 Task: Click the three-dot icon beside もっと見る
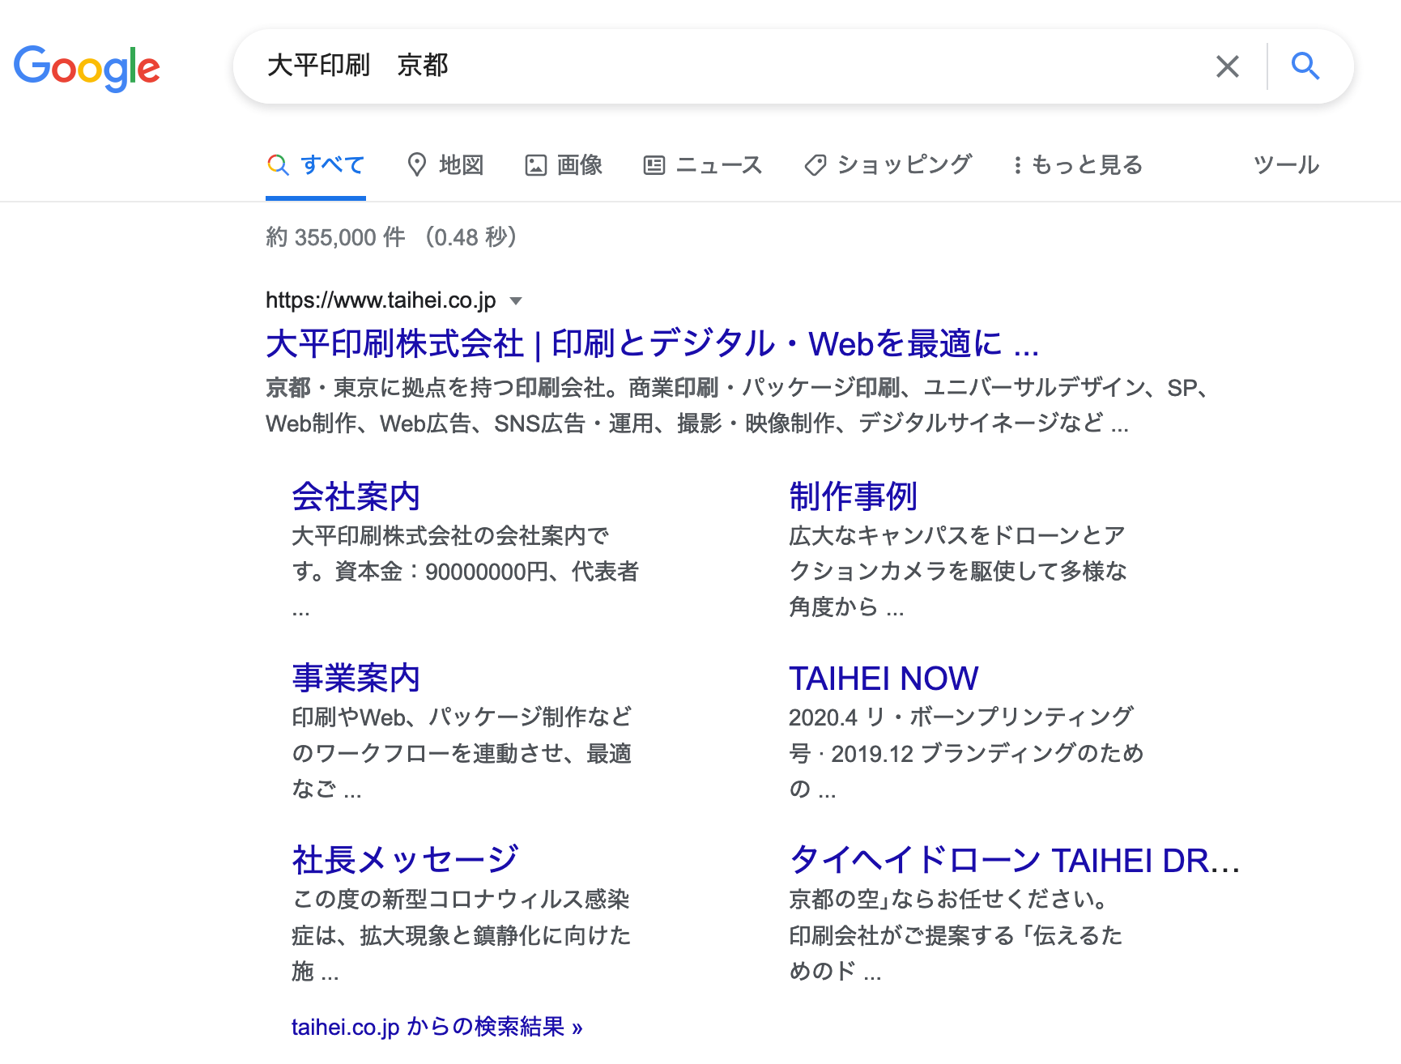pyautogui.click(x=1017, y=166)
